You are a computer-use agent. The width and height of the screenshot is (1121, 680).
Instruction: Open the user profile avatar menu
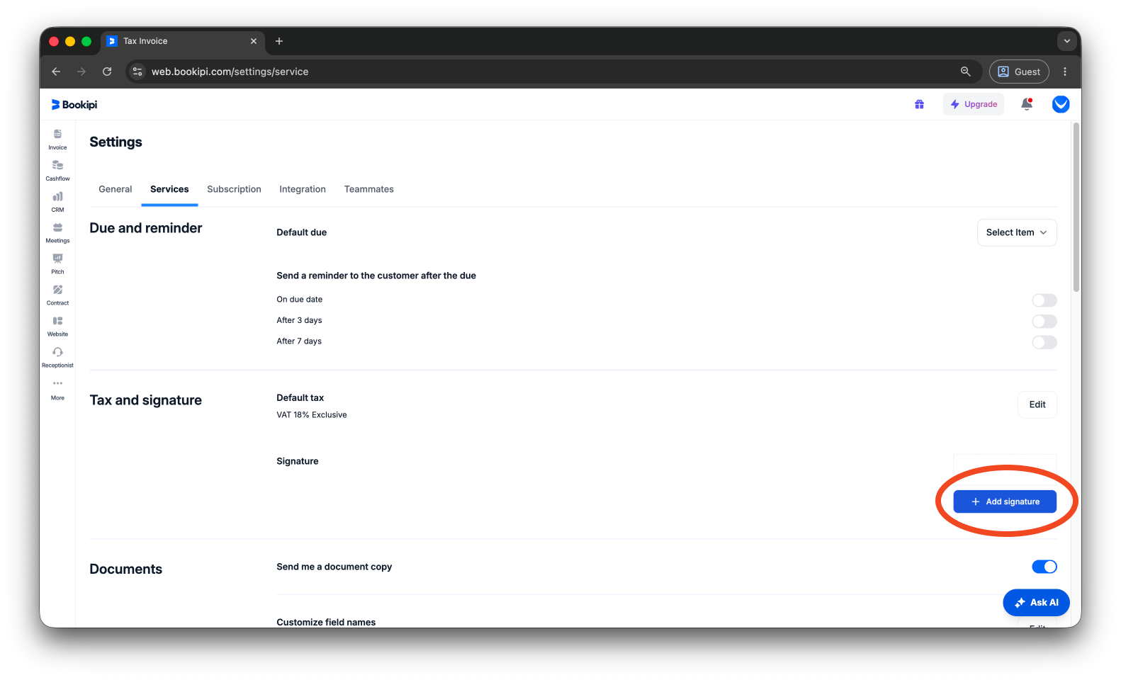1061,104
